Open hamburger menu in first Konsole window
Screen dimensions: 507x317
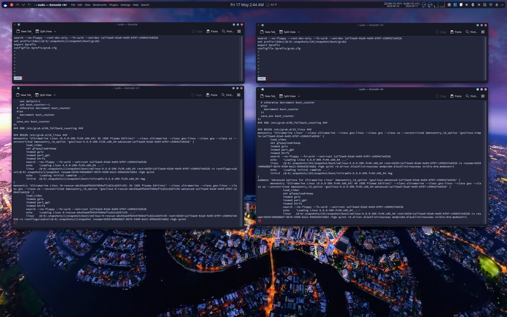(239, 31)
